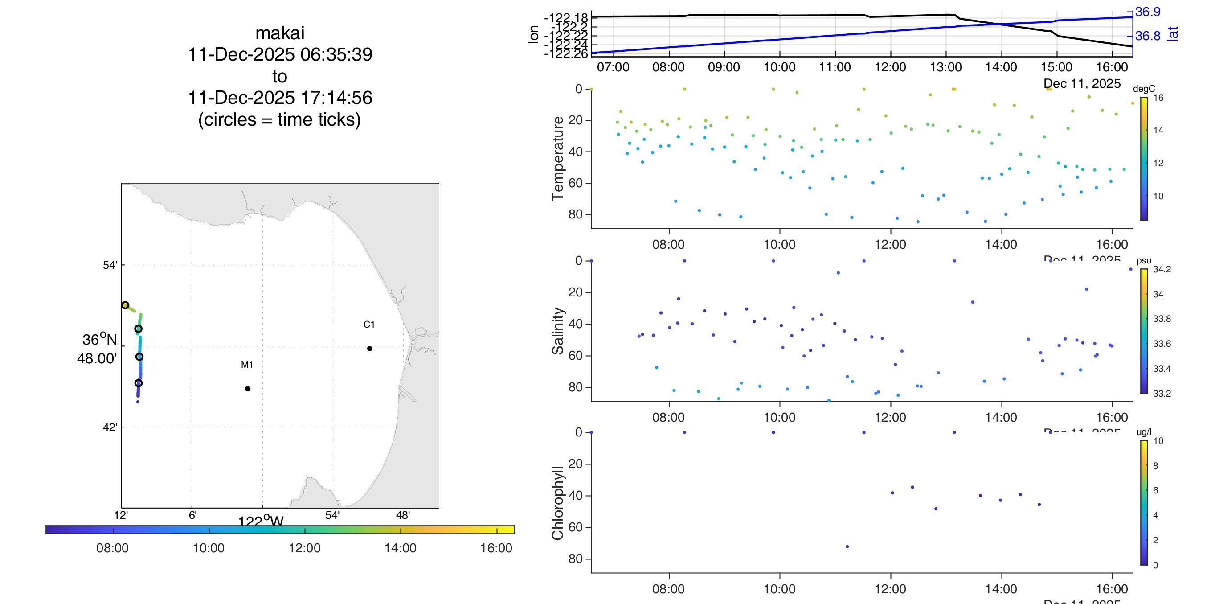Screen dimensions: 1207x604
Task: Click the C1 station black dot
Action: (x=370, y=349)
